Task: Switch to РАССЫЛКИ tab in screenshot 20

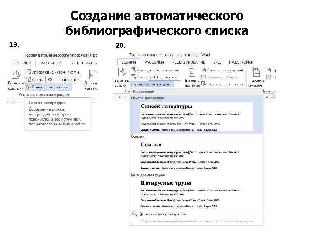Action: (x=154, y=62)
